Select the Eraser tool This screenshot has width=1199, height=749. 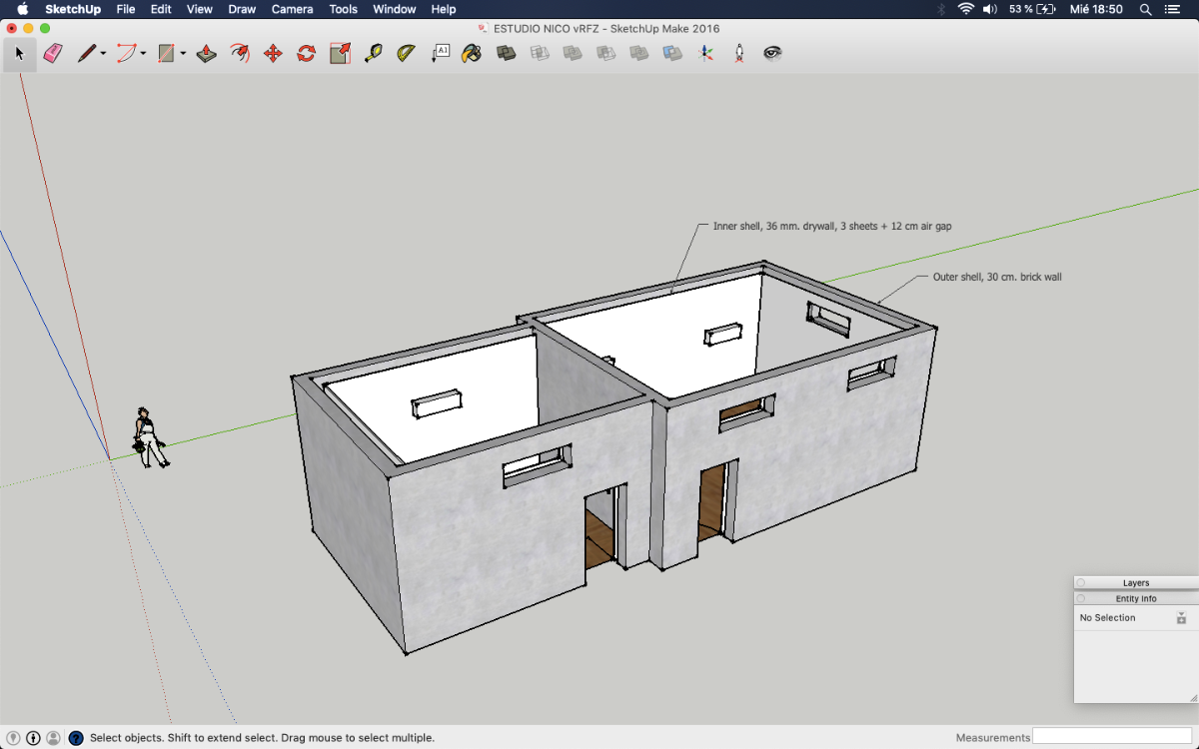53,53
